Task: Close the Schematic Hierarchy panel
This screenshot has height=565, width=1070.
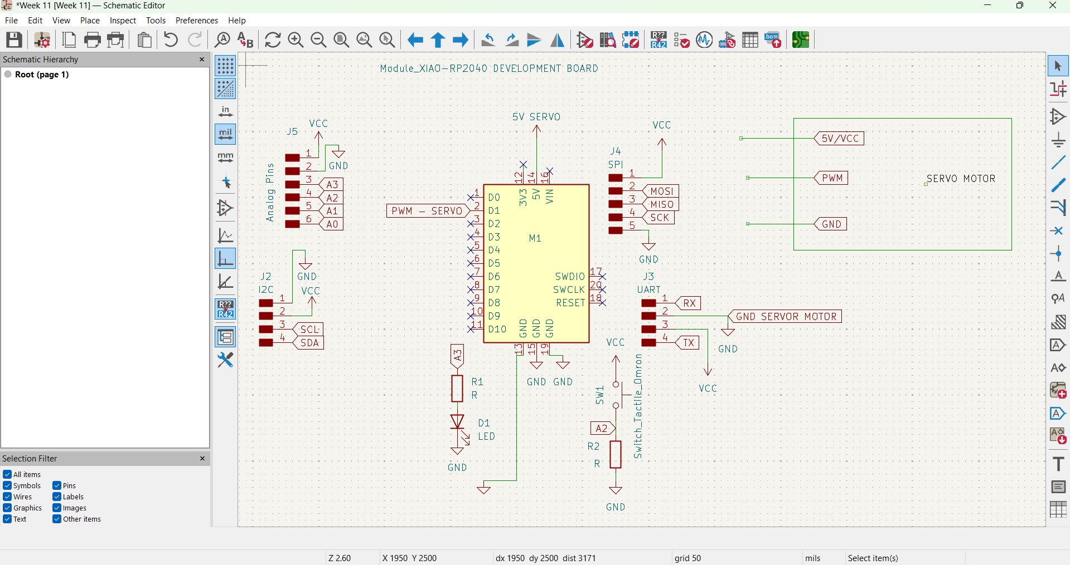Action: (201, 60)
